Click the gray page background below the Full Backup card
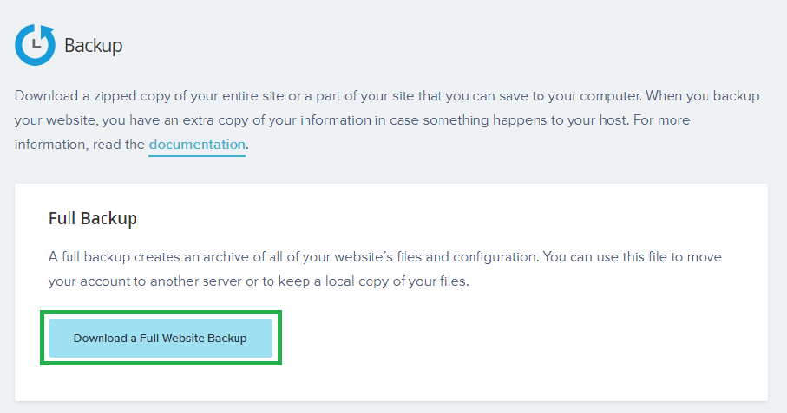 coord(390,407)
